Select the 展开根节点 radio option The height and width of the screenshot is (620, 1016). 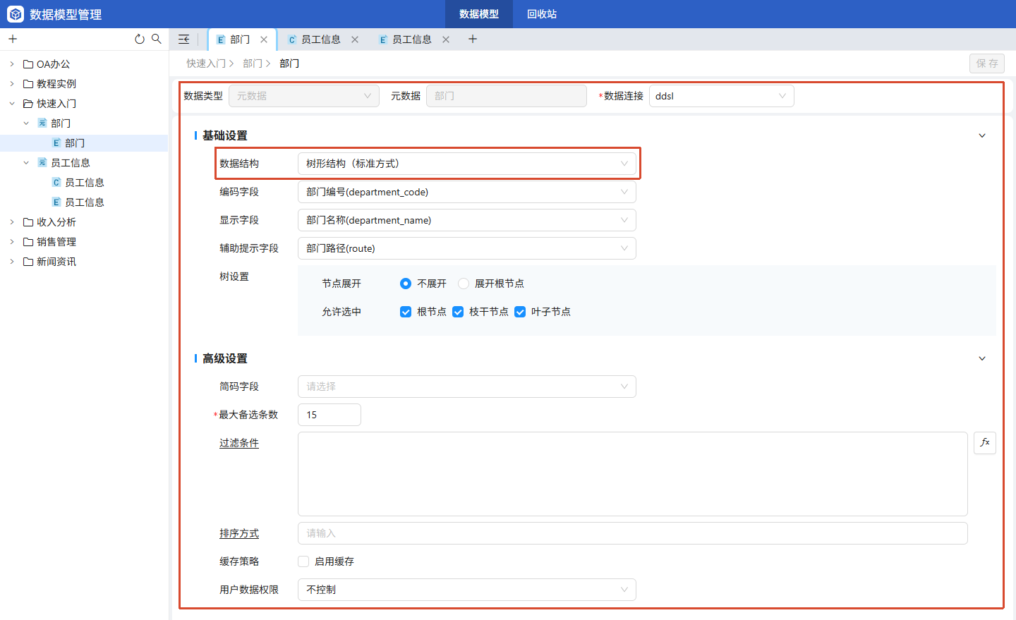point(464,284)
